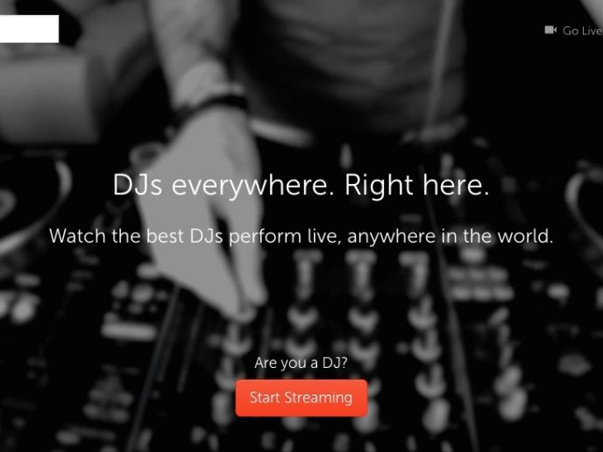The width and height of the screenshot is (603, 452).
Task: Select the 'DJs everywhere. Right here.' headline
Action: 301,185
